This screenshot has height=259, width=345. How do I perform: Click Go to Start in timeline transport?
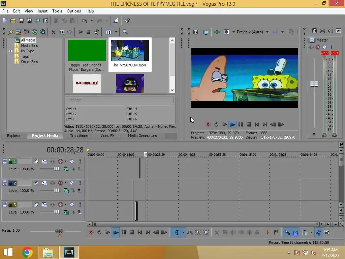pyautogui.click(x=140, y=232)
